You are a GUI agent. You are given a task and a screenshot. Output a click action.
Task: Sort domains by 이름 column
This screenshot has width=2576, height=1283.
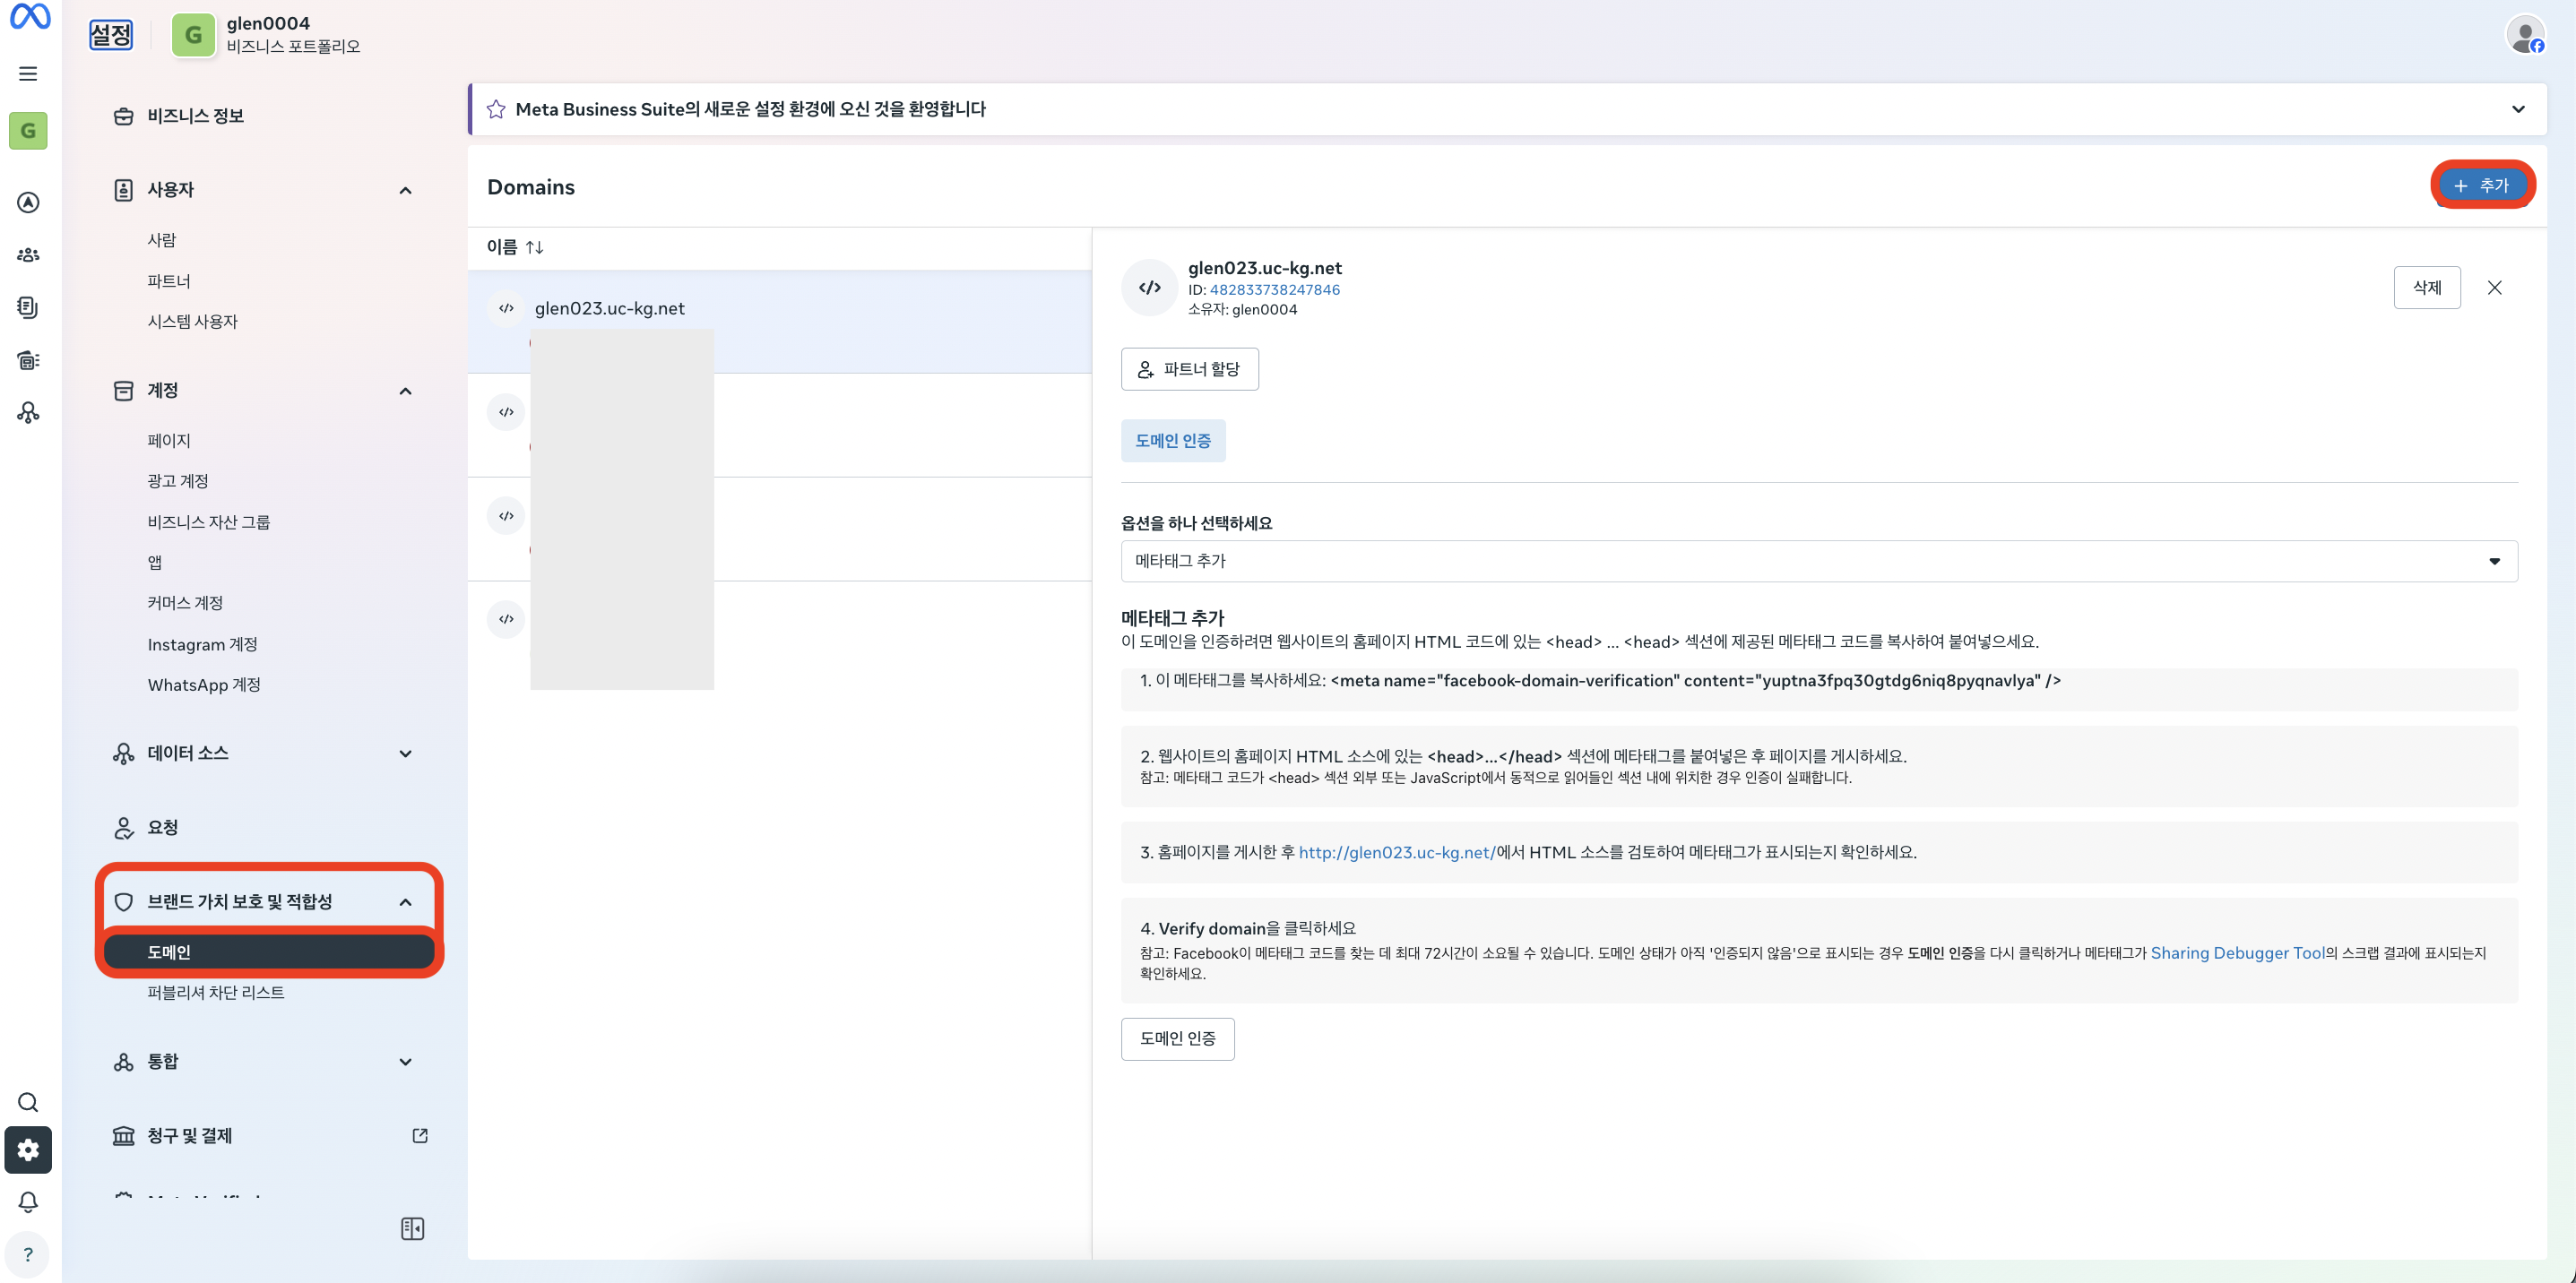tap(515, 246)
